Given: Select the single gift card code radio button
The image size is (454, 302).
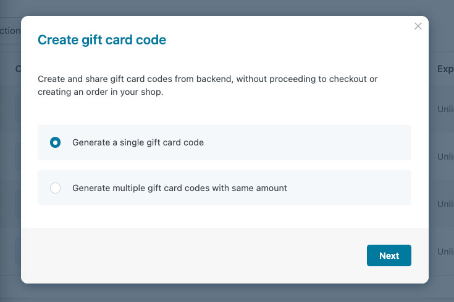Looking at the screenshot, I should pos(56,142).
